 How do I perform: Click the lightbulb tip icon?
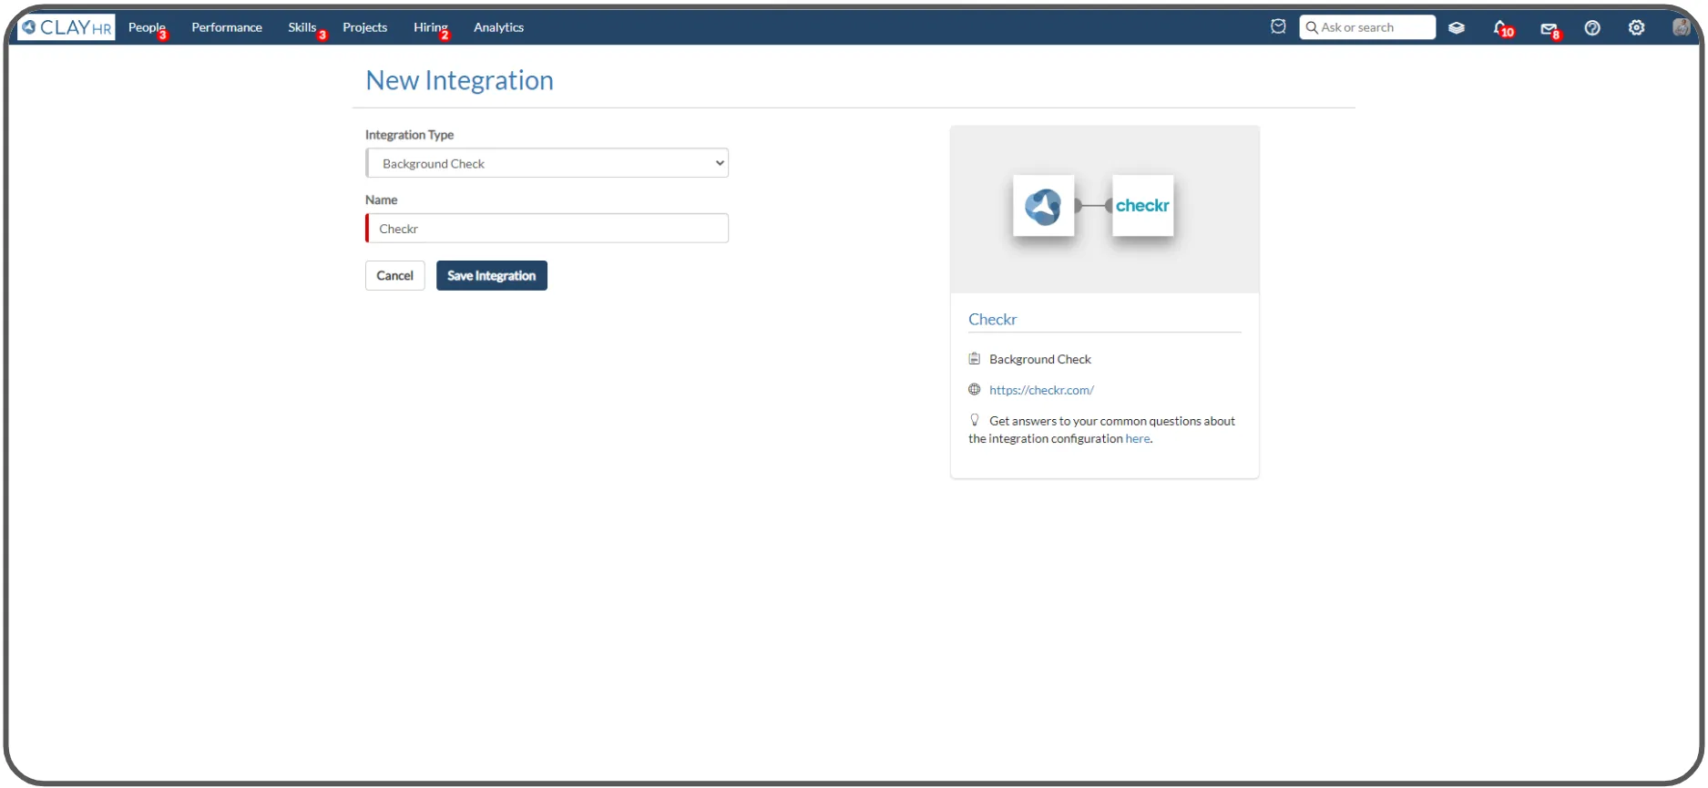[x=974, y=420]
